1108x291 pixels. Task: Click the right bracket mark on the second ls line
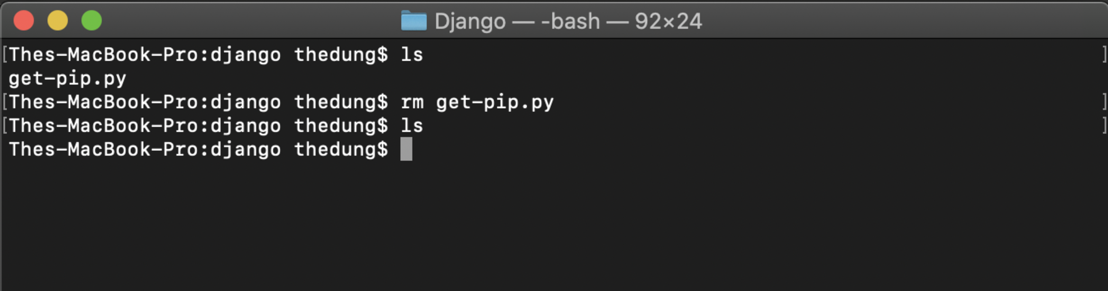1104,126
